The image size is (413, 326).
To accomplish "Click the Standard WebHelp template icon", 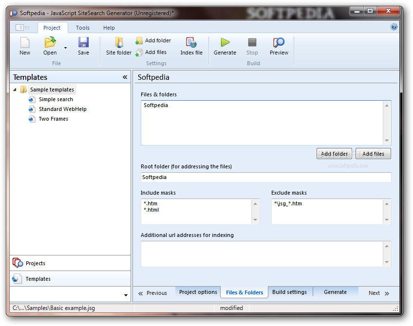I will [32, 109].
